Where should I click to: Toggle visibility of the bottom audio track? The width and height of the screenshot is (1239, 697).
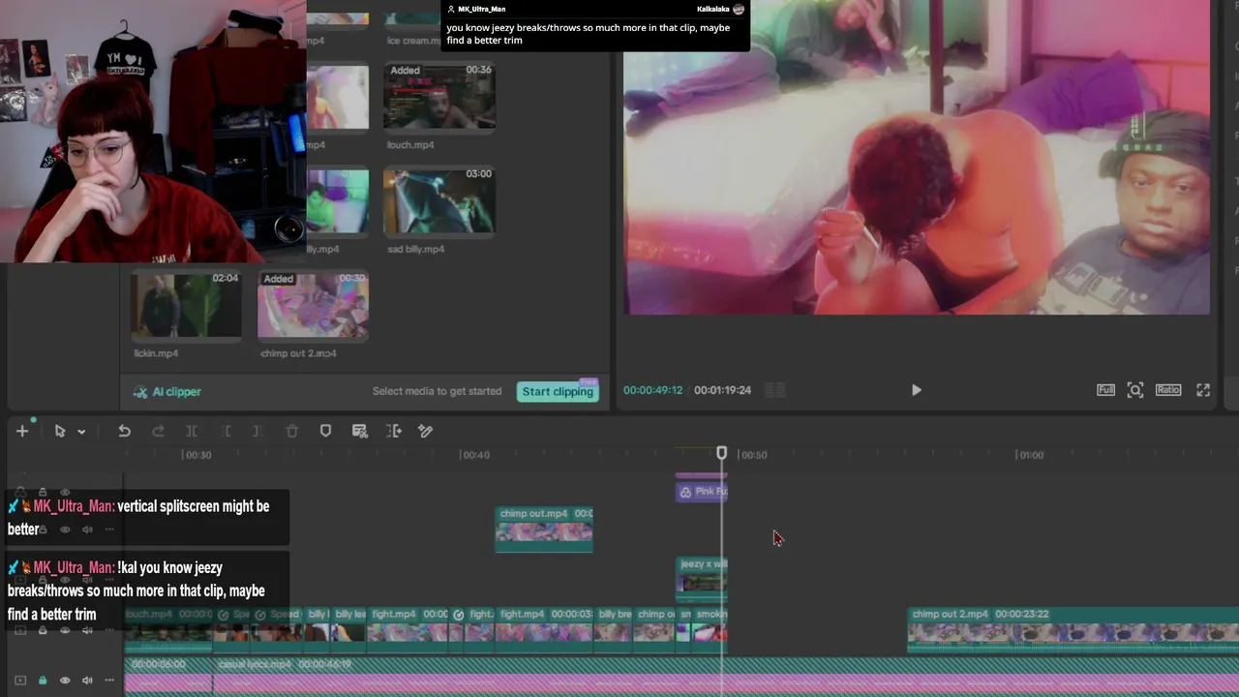click(65, 681)
